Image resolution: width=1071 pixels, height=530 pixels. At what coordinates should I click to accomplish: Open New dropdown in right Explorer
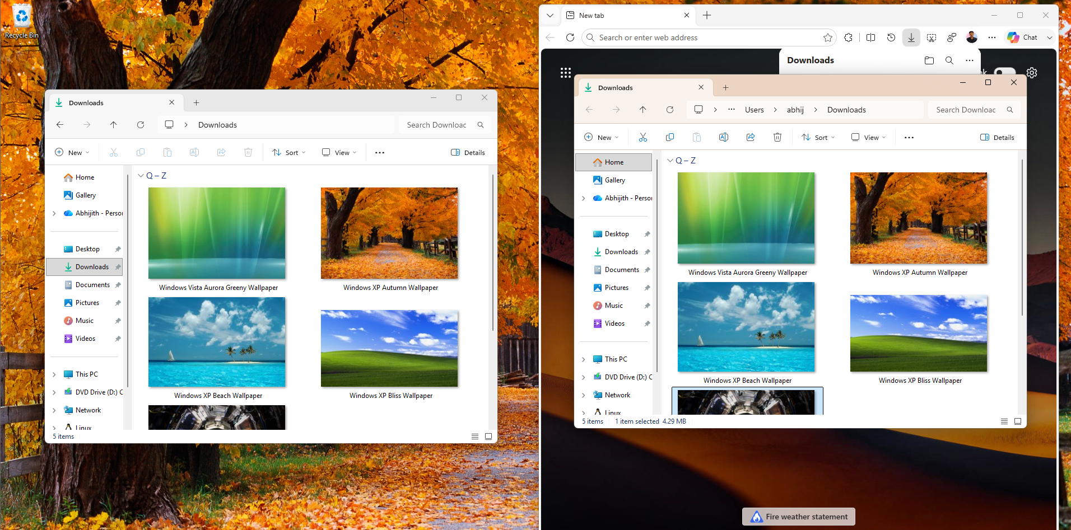pyautogui.click(x=602, y=137)
